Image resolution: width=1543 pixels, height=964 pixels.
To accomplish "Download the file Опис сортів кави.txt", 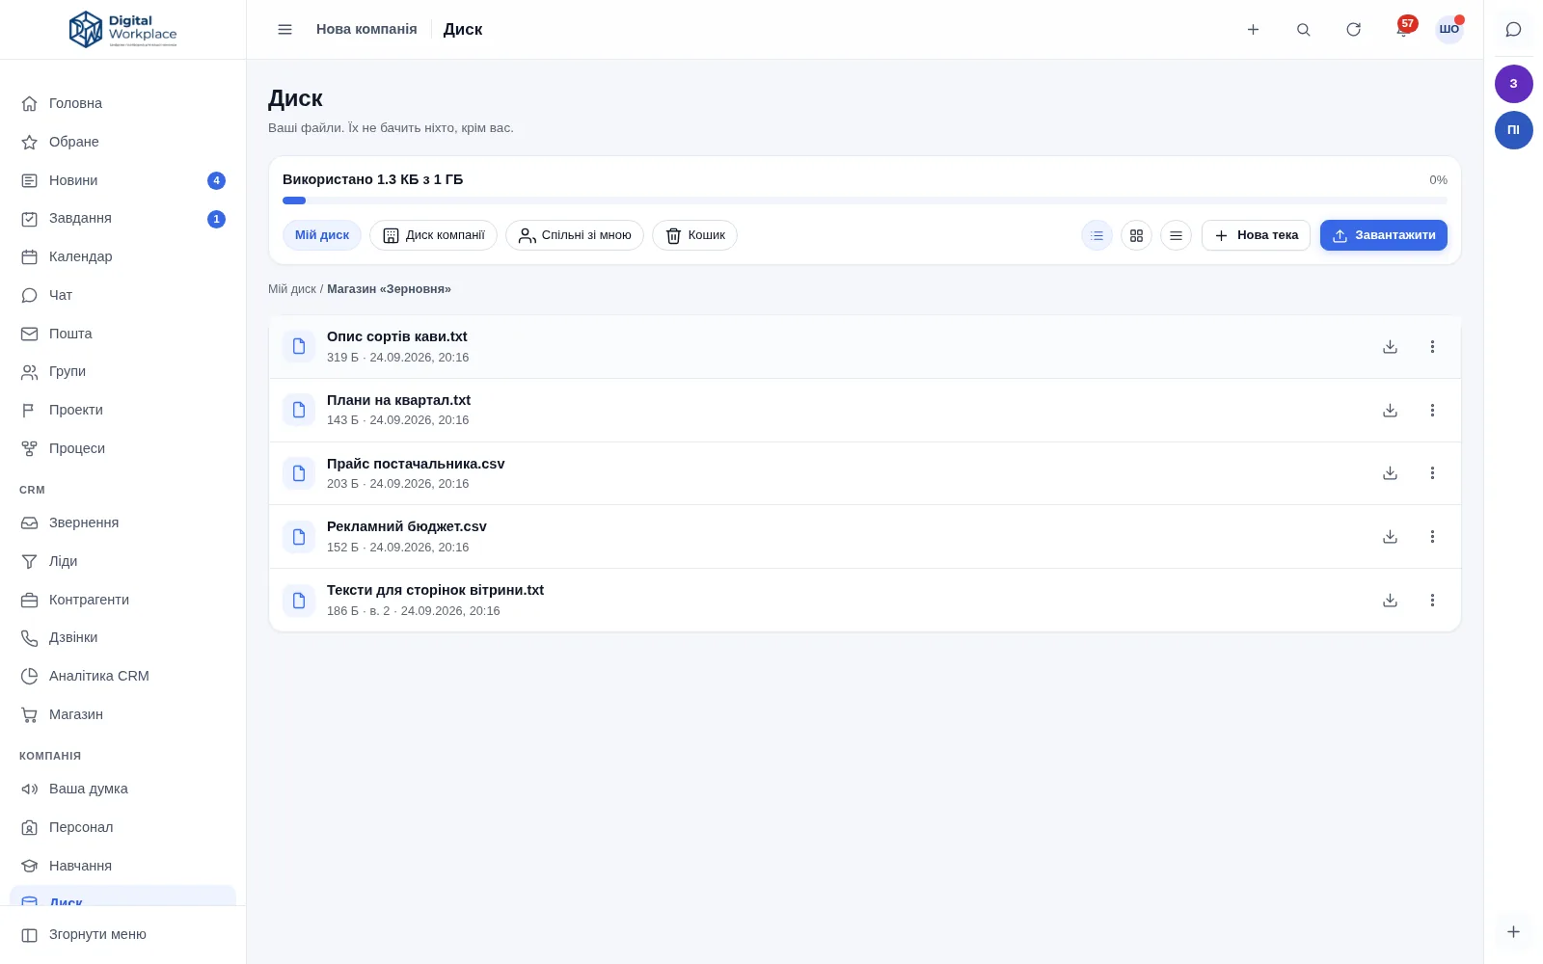I will tap(1390, 347).
